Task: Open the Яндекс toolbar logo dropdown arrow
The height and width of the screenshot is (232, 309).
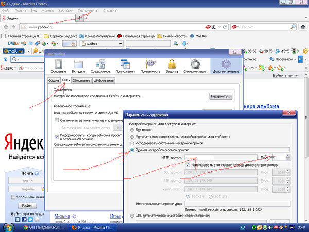Action: point(15,68)
